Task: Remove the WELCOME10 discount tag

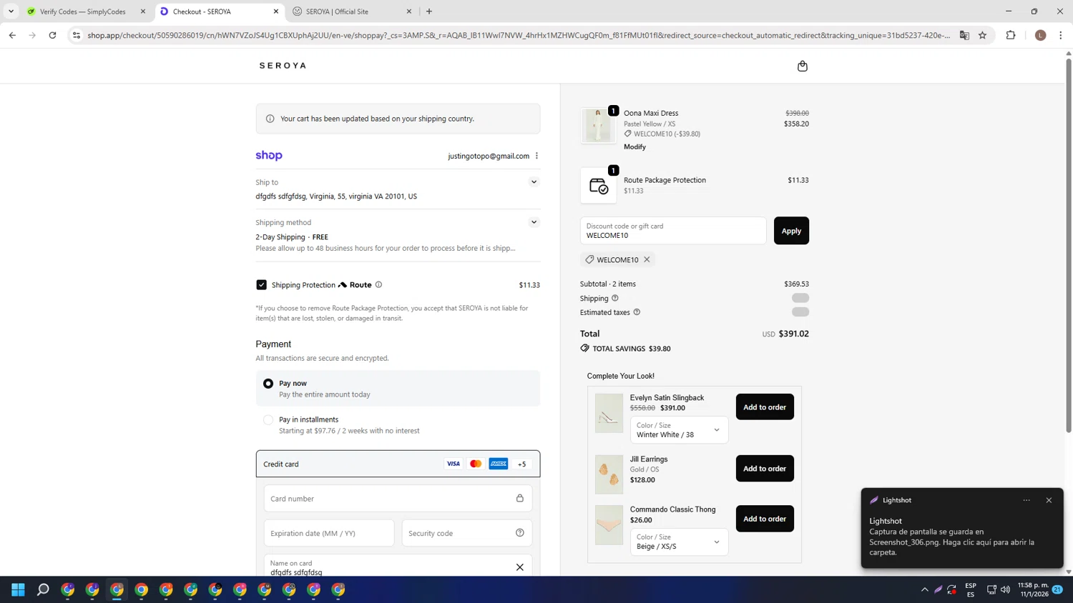Action: (x=647, y=259)
